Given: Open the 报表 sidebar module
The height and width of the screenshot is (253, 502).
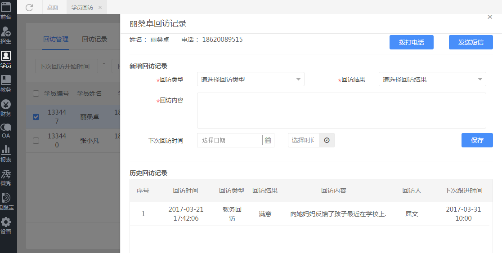Looking at the screenshot, I should click(x=6, y=154).
